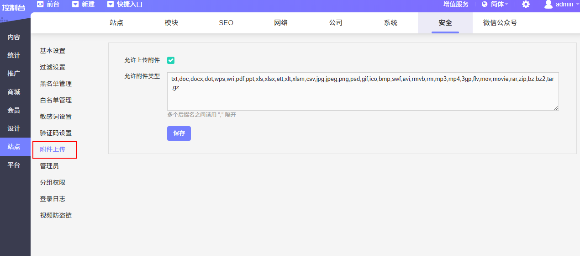Click the 保存 button

[179, 133]
